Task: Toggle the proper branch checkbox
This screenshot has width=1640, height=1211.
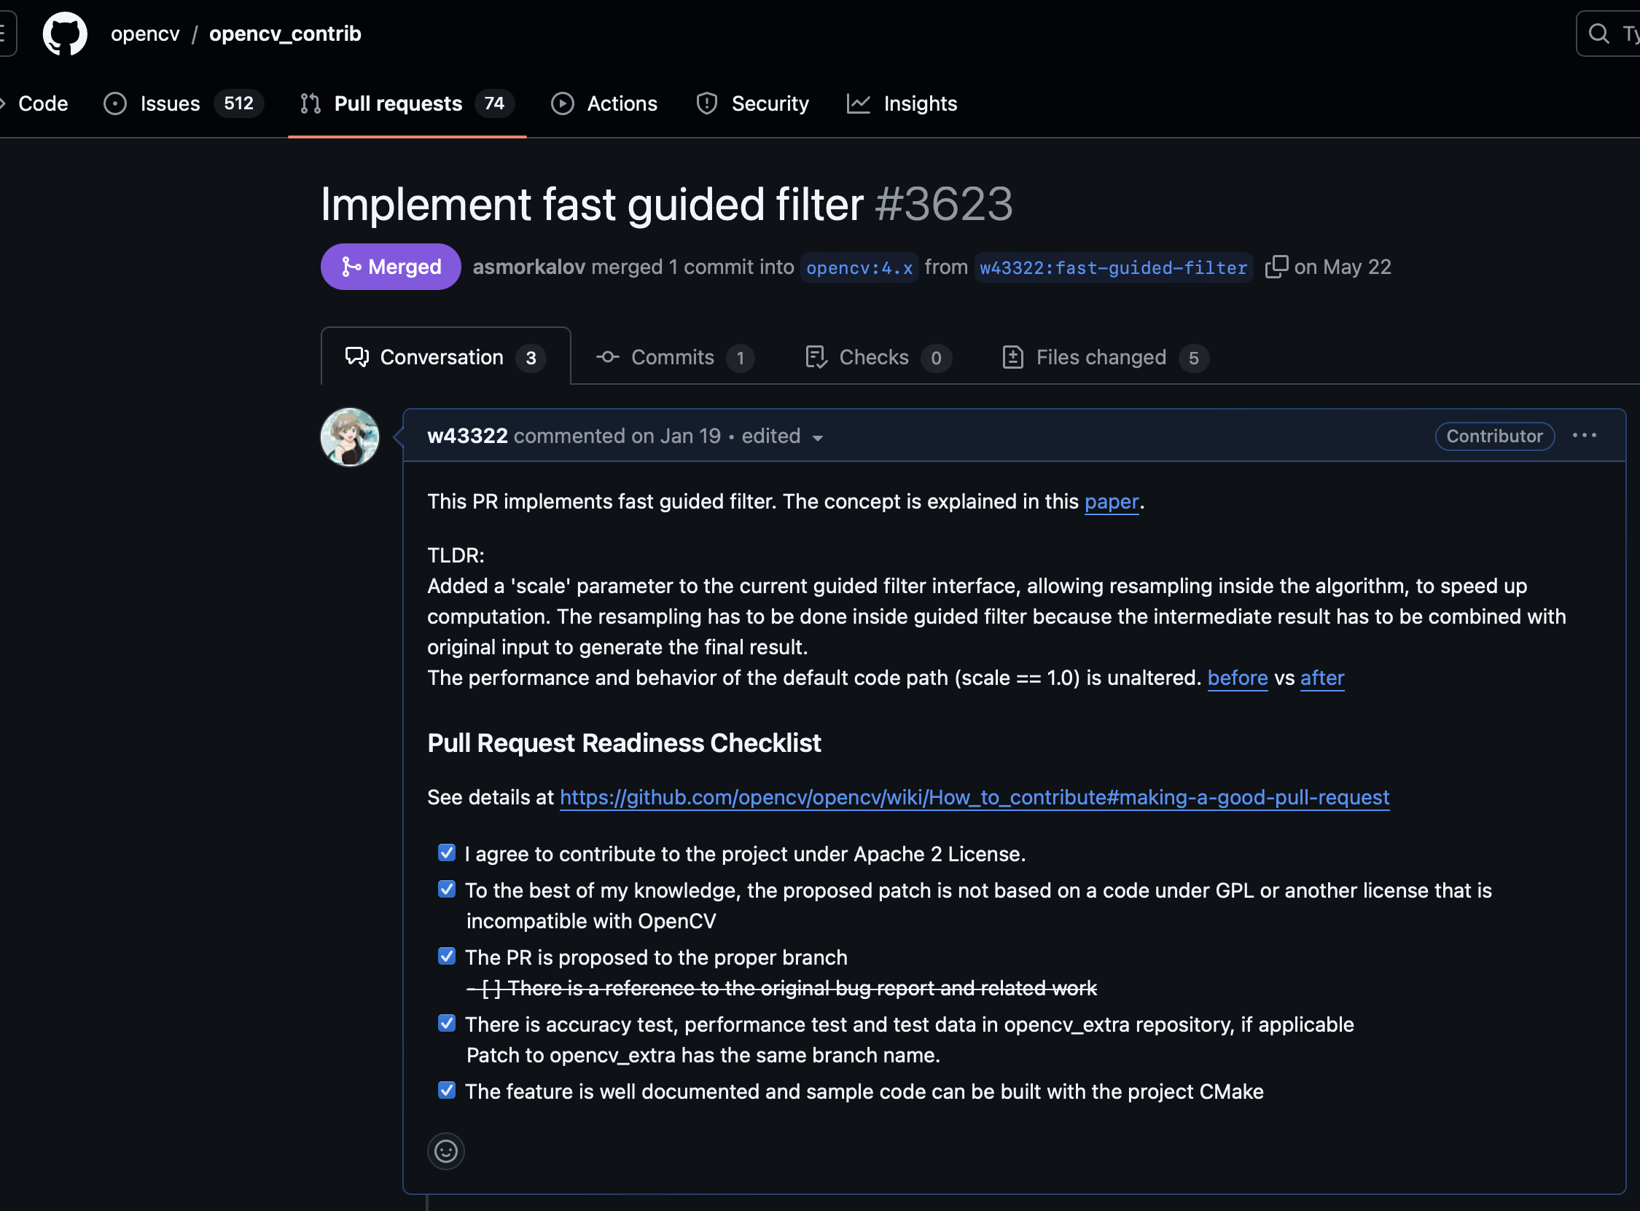Action: [447, 956]
